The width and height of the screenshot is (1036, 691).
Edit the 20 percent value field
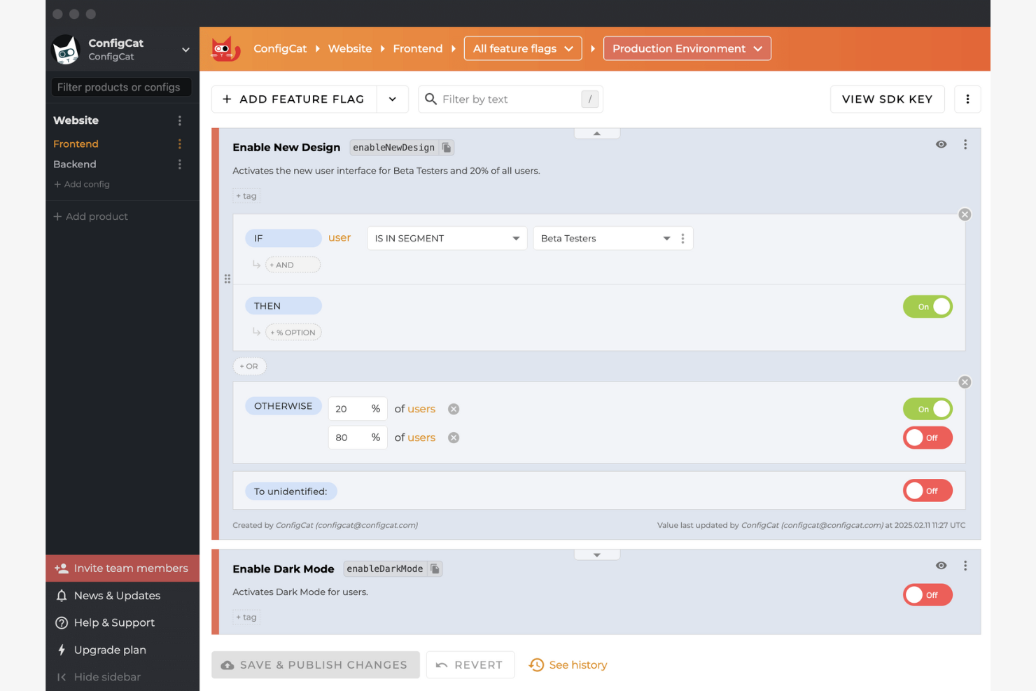[x=358, y=409]
